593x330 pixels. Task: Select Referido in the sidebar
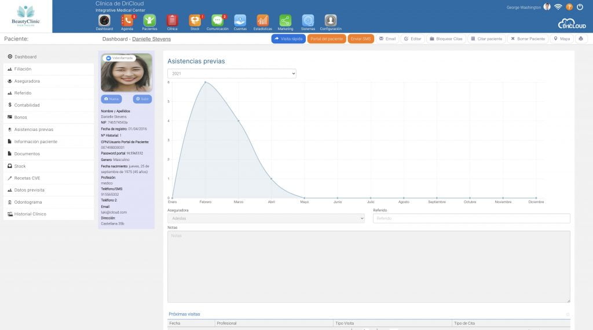49,93
